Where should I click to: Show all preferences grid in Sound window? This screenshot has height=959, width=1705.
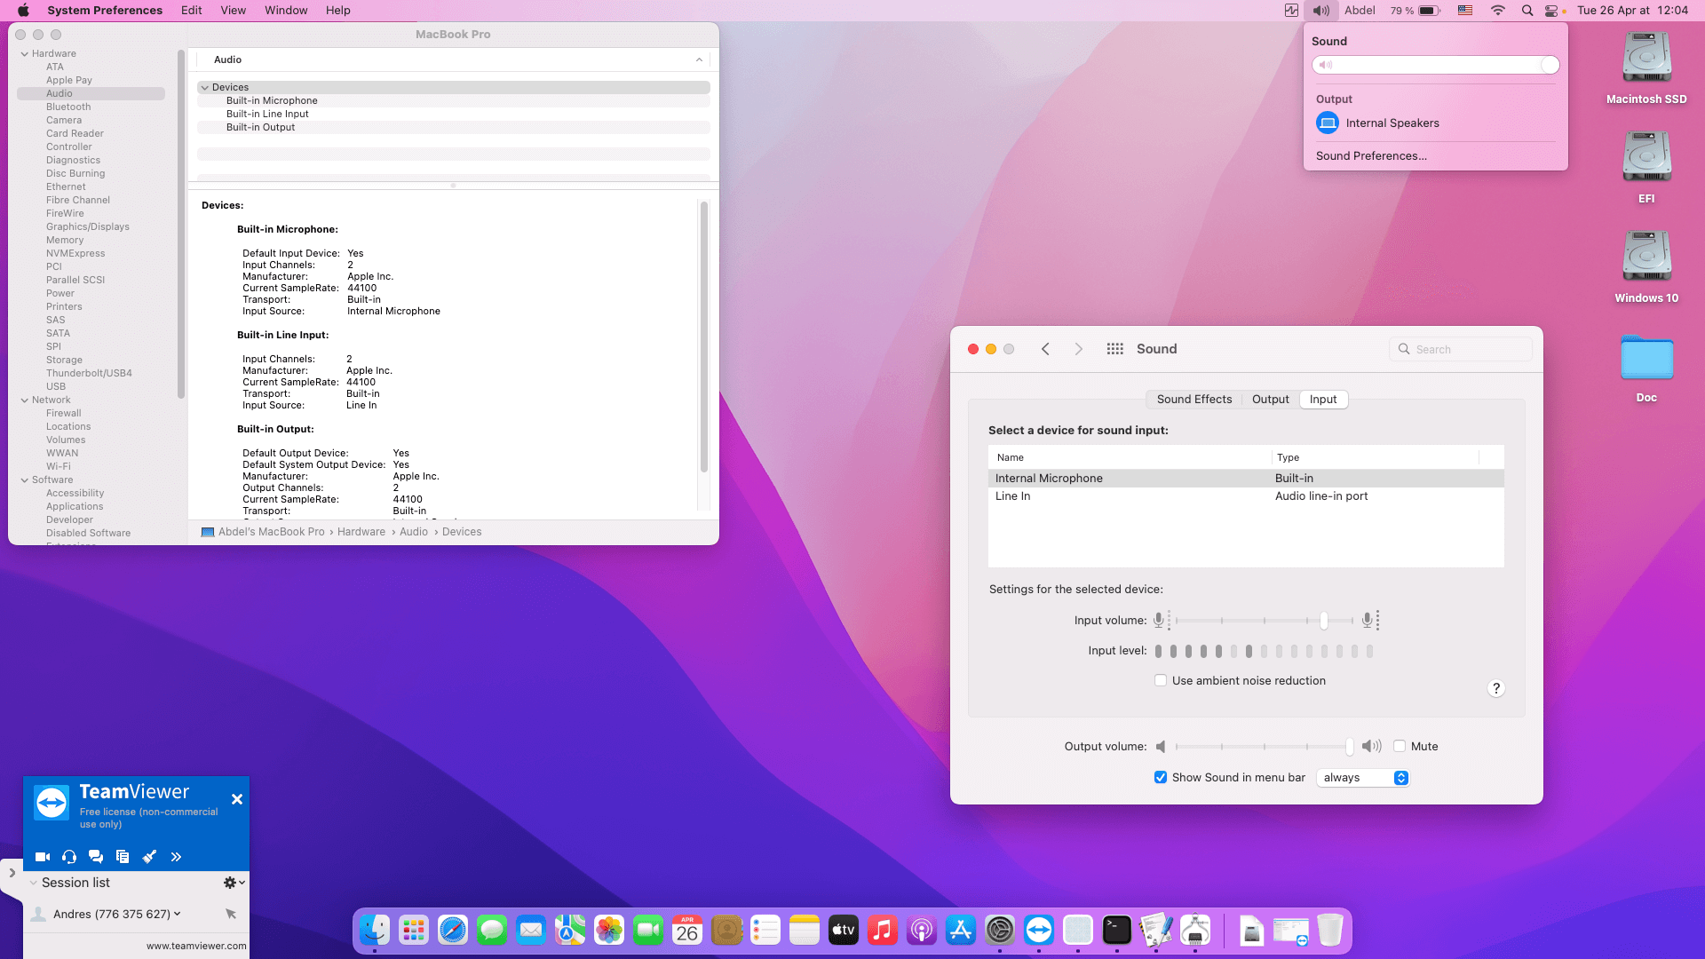click(1115, 349)
